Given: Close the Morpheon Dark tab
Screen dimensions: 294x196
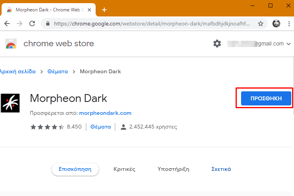Looking at the screenshot, I should (89, 10).
